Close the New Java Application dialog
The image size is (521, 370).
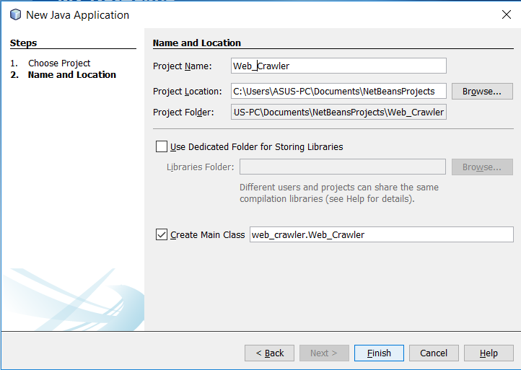coord(507,14)
